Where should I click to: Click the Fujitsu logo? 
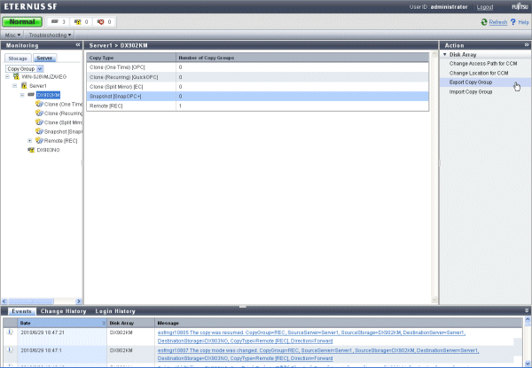(520, 6)
